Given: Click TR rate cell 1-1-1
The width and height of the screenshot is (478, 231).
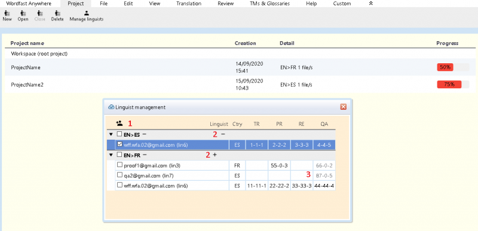Looking at the screenshot, I should tap(257, 145).
